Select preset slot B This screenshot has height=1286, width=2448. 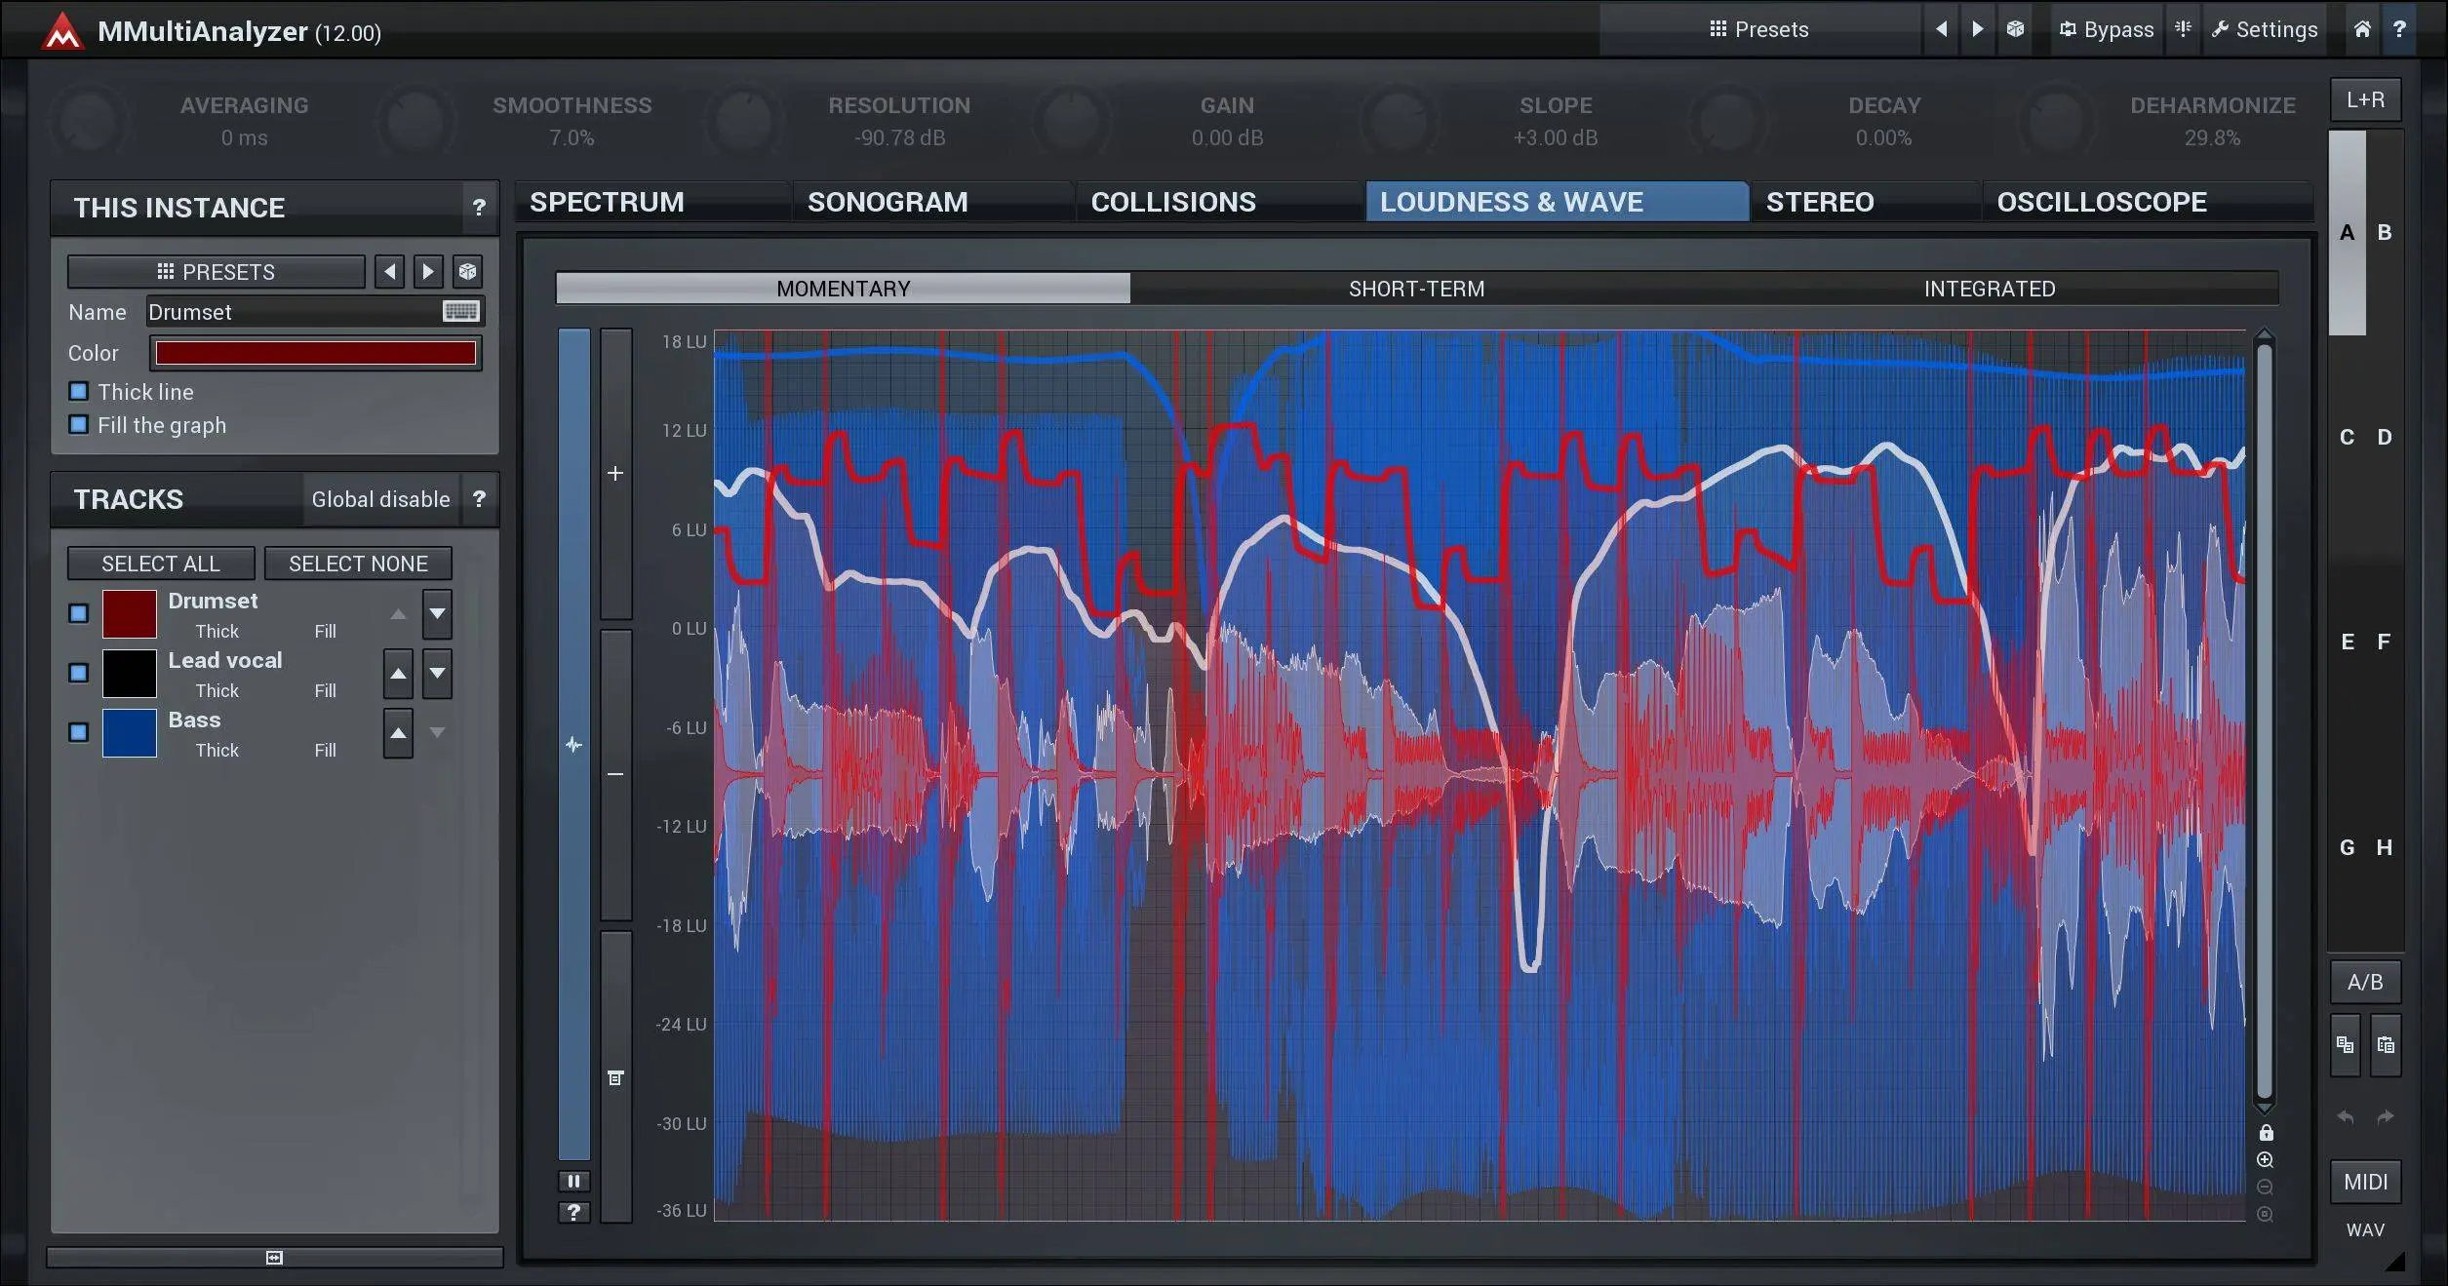coord(2384,233)
